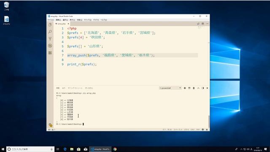Create a new terminal with plus icon
The width and height of the screenshot is (270, 152).
185,88
